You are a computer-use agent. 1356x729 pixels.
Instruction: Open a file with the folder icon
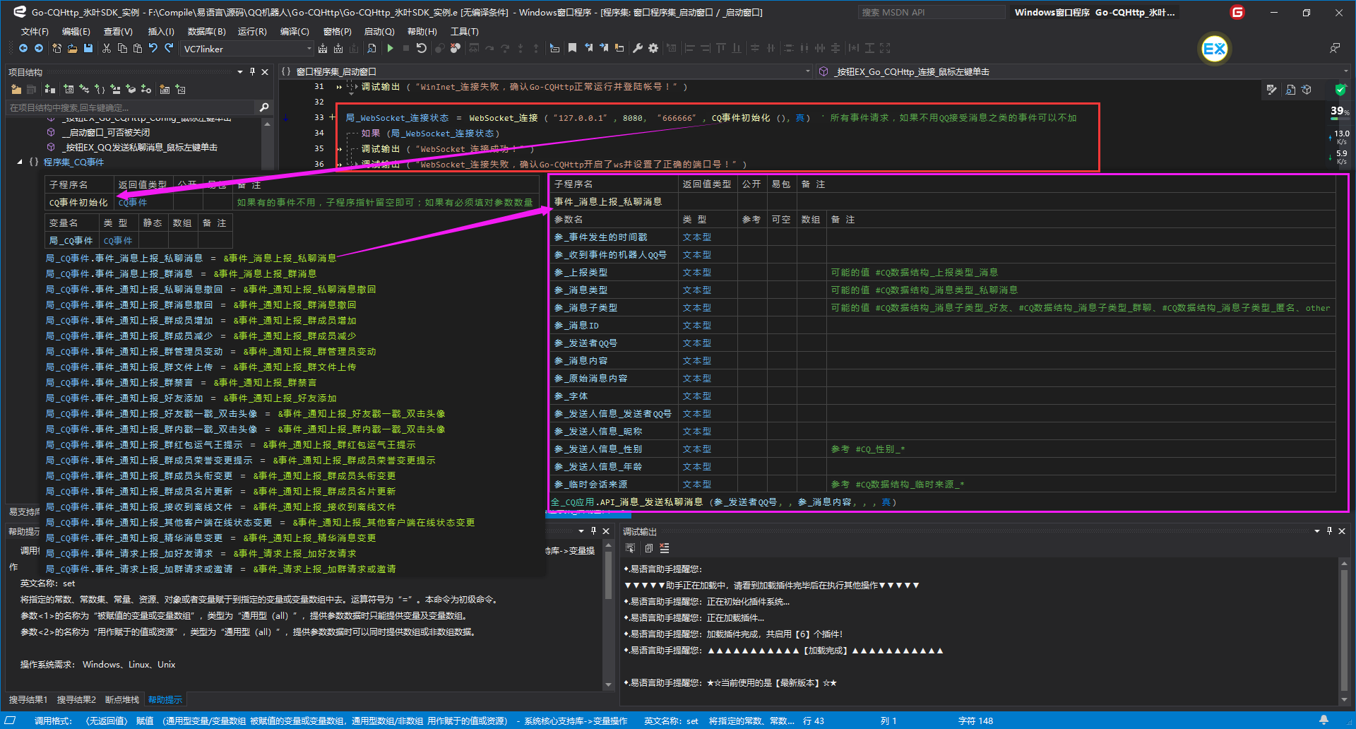(x=72, y=48)
